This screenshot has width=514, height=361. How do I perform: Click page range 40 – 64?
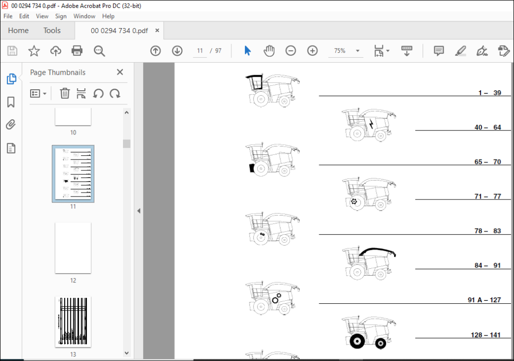pos(487,127)
